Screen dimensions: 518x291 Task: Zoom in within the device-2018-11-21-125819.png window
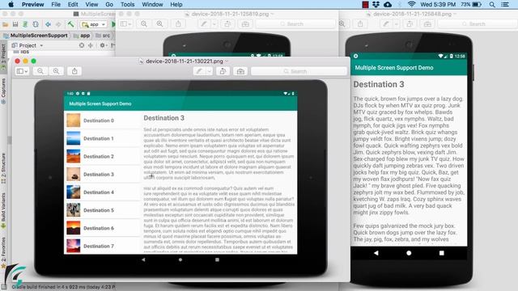click(x=160, y=24)
